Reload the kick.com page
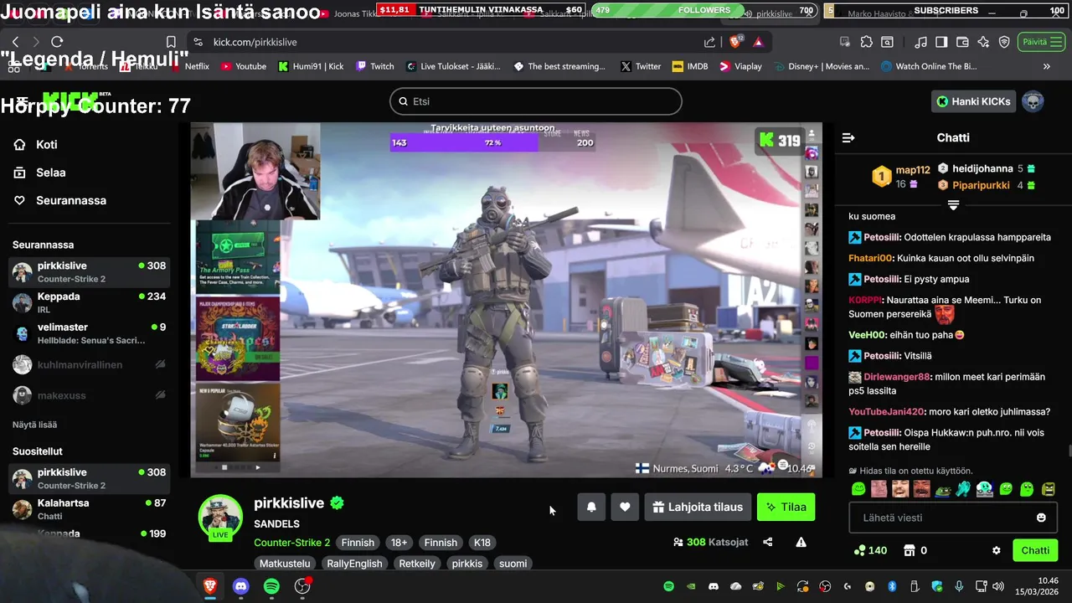This screenshot has height=603, width=1072. [57, 42]
